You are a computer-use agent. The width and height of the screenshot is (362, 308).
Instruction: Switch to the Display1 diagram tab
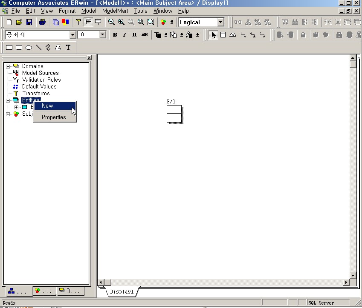122,292
